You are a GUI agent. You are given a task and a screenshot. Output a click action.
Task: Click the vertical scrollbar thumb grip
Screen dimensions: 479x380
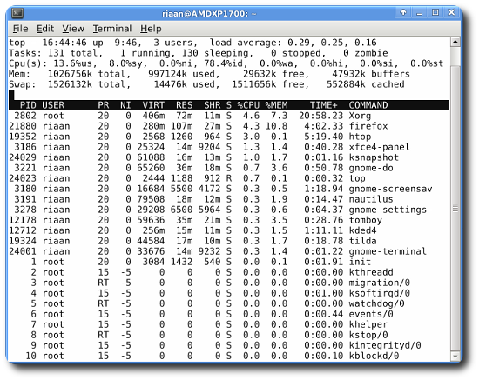455,210
